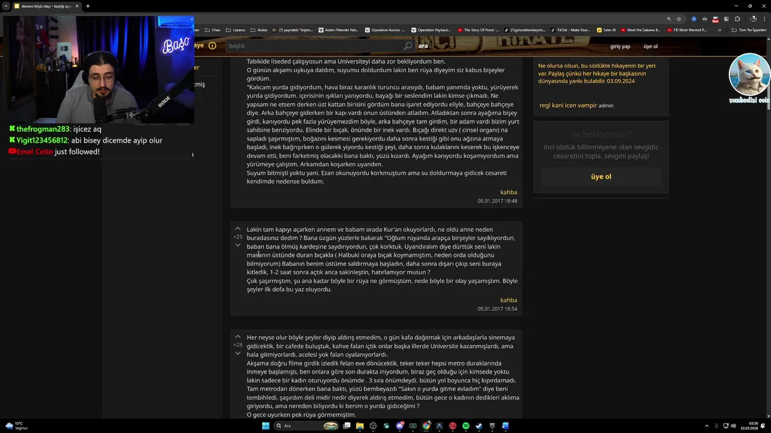This screenshot has width=771, height=433.
Task: Open 'FBI Most Wanted R...' bookmark
Action: (687, 30)
